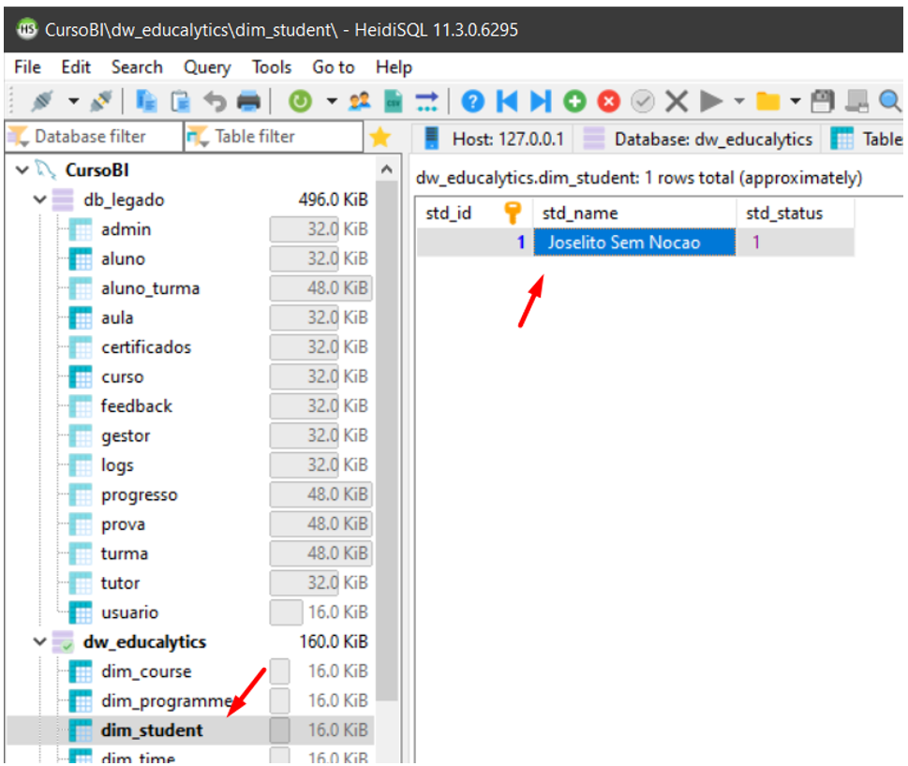Image resolution: width=908 pixels, height=766 pixels.
Task: Click the yellow Load SQL file folder icon
Action: pos(767,101)
